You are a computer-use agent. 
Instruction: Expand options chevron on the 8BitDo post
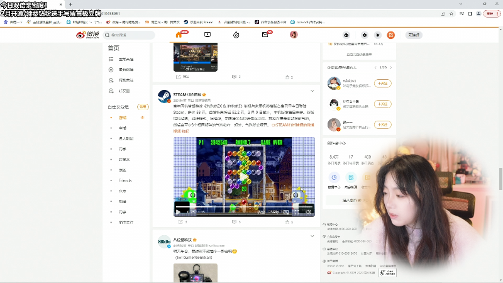312,236
